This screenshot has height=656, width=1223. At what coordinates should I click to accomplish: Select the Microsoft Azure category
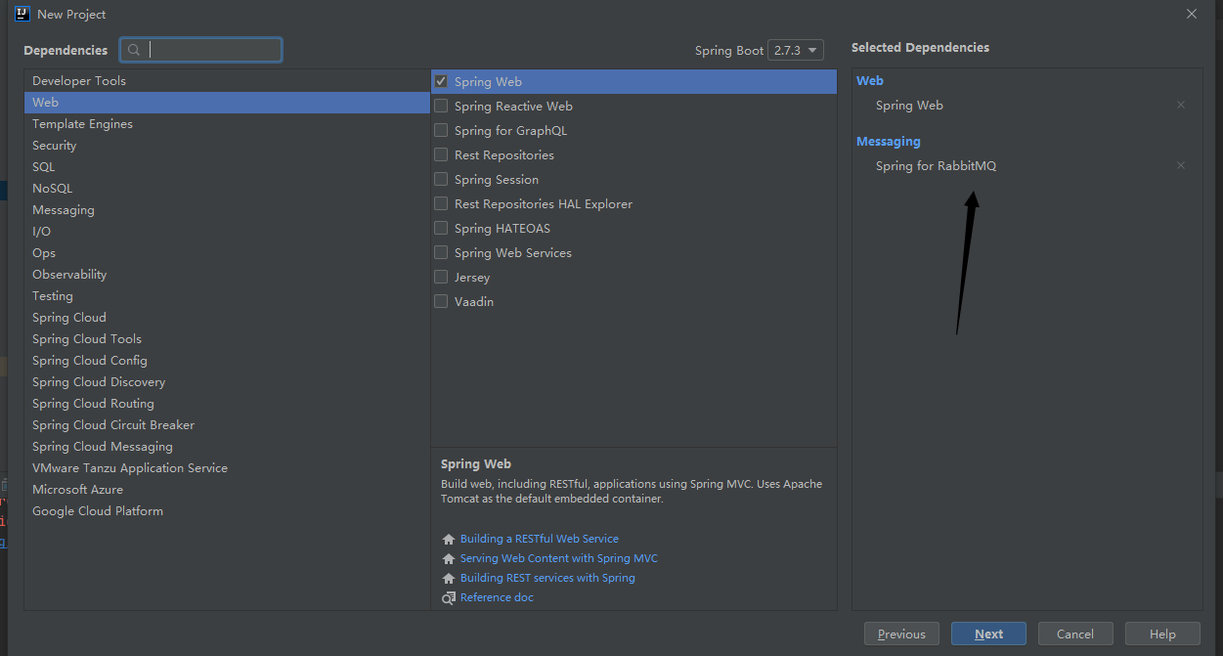pos(227,489)
